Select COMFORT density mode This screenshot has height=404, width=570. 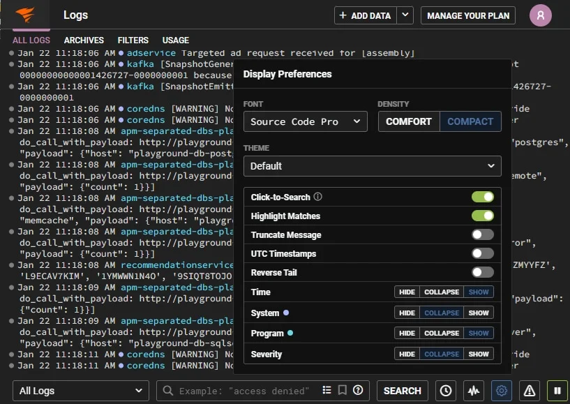coord(409,121)
